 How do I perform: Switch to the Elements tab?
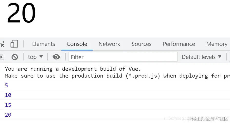44,44
